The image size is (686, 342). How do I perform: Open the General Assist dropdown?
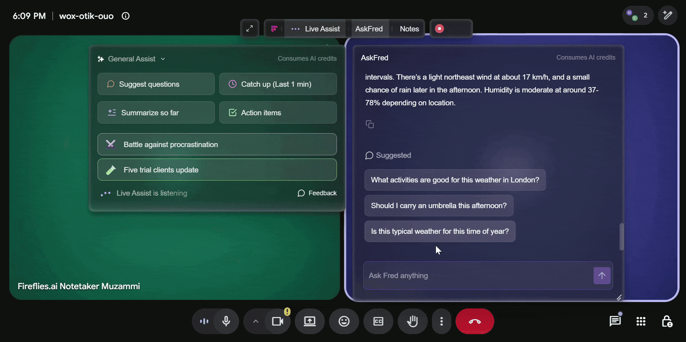tap(131, 59)
